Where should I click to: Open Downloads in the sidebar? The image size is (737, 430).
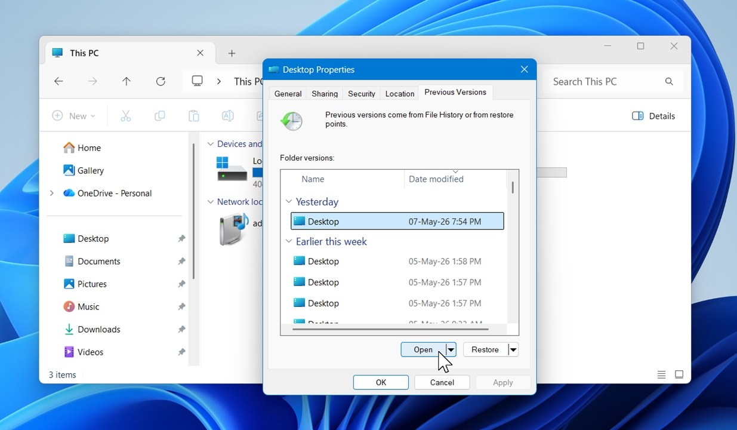pyautogui.click(x=92, y=329)
